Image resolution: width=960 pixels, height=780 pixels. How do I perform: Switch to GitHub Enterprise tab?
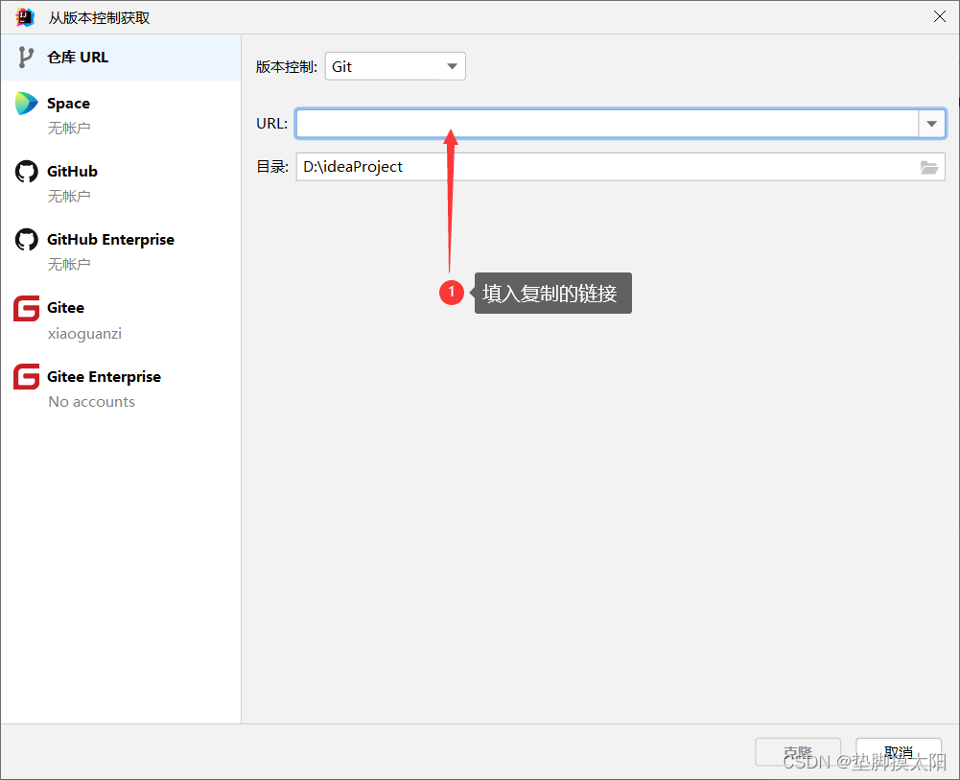click(x=121, y=251)
